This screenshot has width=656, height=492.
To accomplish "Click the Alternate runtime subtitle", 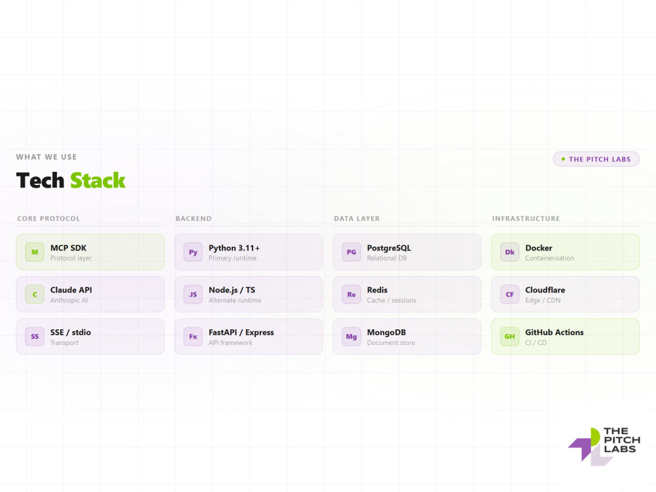I will click(235, 300).
